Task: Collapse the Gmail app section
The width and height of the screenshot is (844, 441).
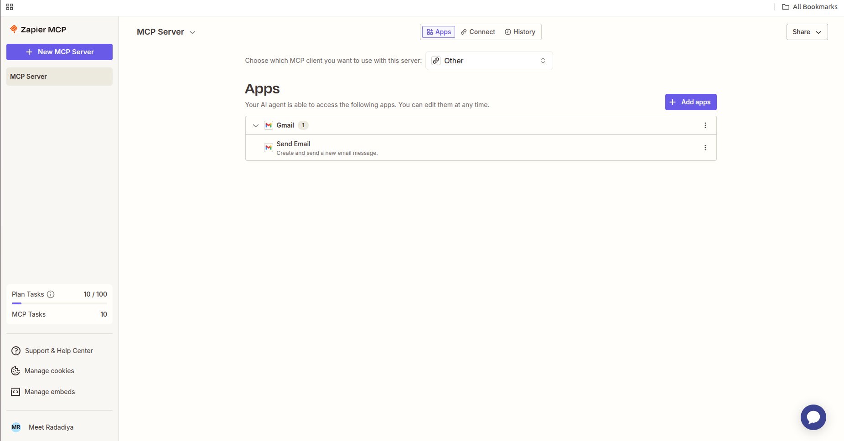Action: pyautogui.click(x=256, y=125)
